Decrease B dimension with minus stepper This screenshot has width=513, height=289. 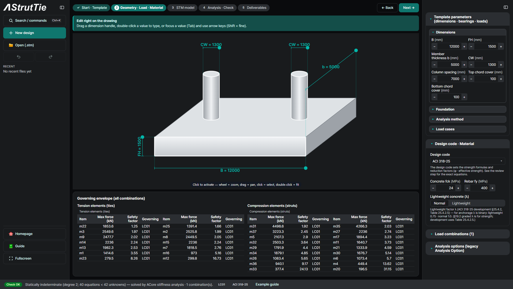[x=434, y=47]
